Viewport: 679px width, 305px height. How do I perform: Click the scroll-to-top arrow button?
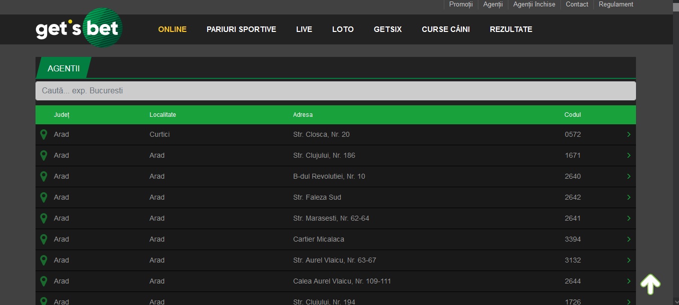[650, 284]
